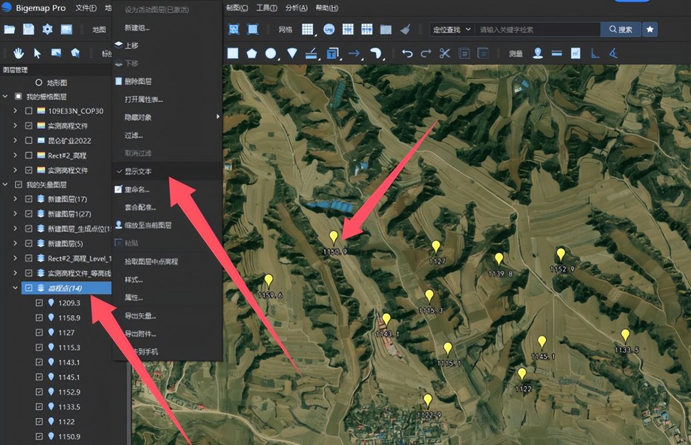
Task: Select the 1158.9 row in the layer tree
Action: pos(69,318)
